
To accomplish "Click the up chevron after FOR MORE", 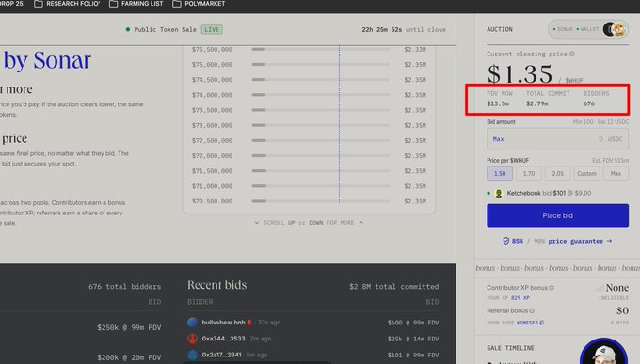I will point(360,223).
